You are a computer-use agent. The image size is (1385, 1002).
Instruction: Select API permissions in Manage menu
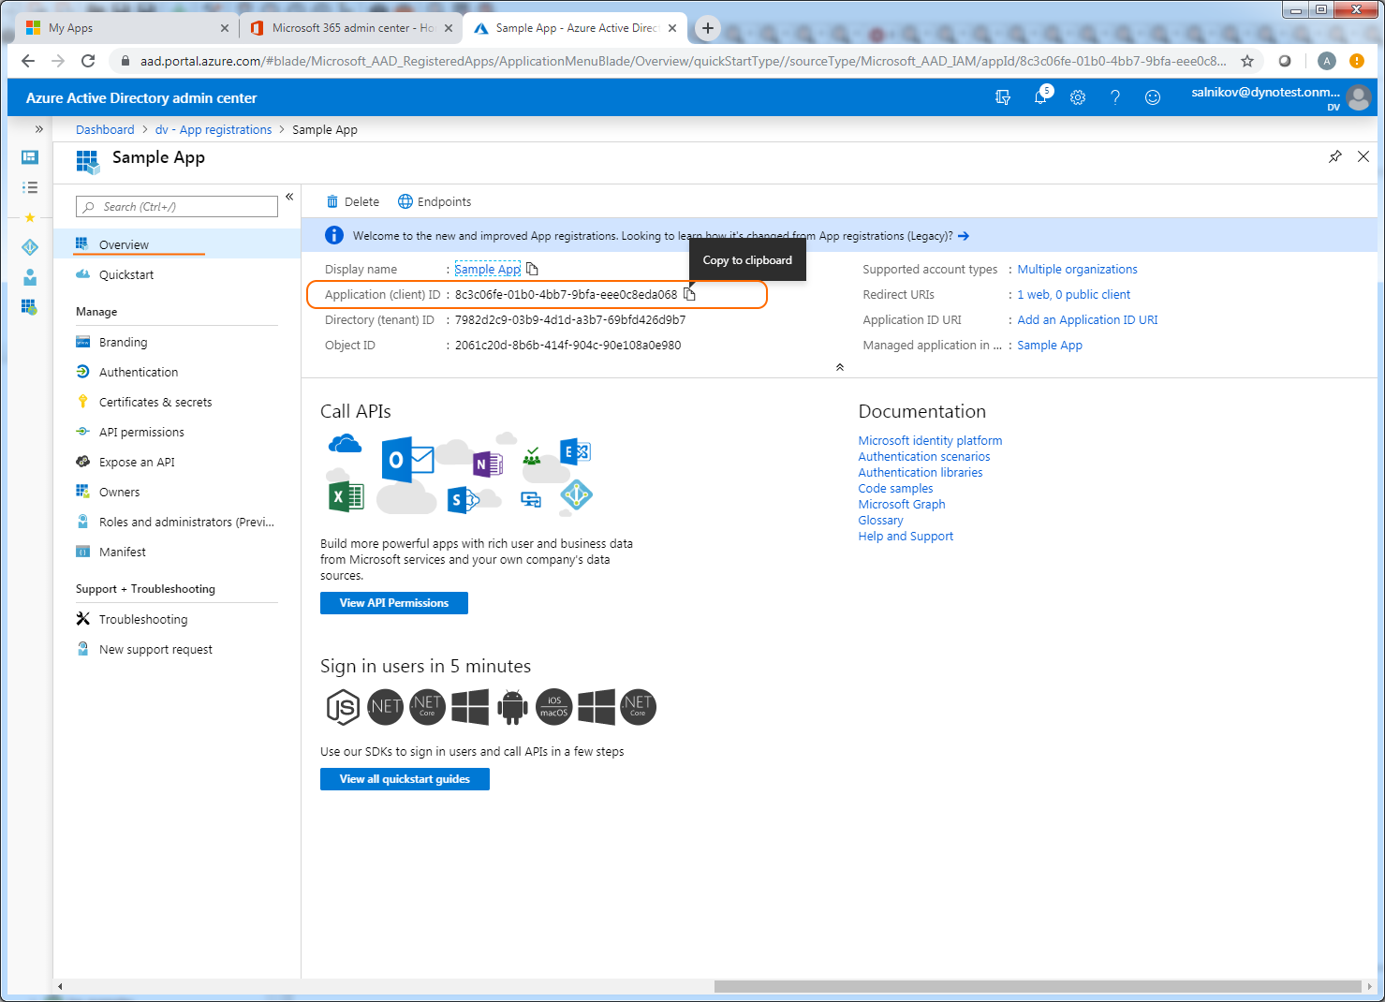pos(141,432)
